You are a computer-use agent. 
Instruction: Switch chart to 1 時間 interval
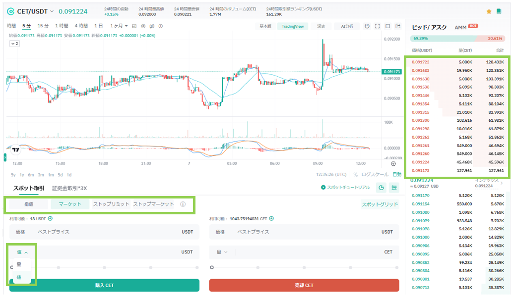pos(62,26)
